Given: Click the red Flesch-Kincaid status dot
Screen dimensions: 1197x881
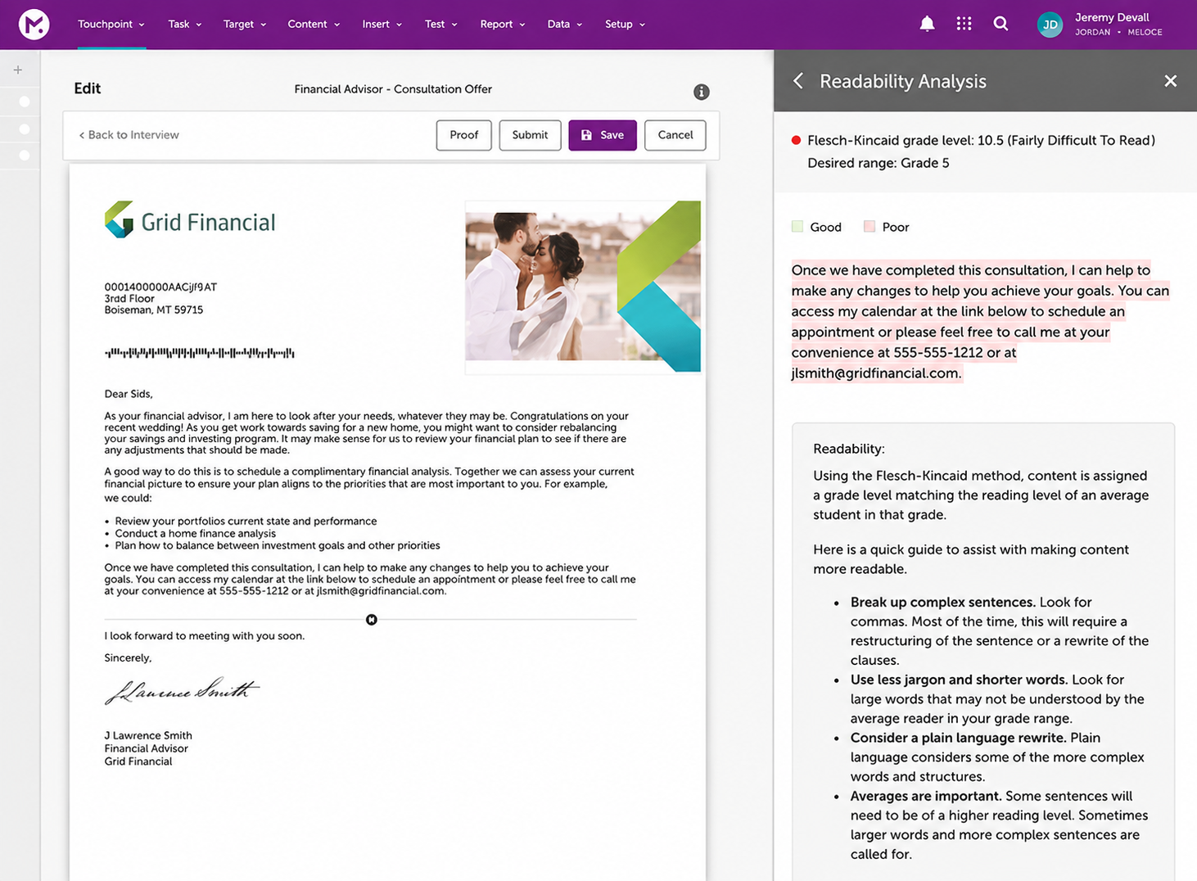Looking at the screenshot, I should coord(796,140).
